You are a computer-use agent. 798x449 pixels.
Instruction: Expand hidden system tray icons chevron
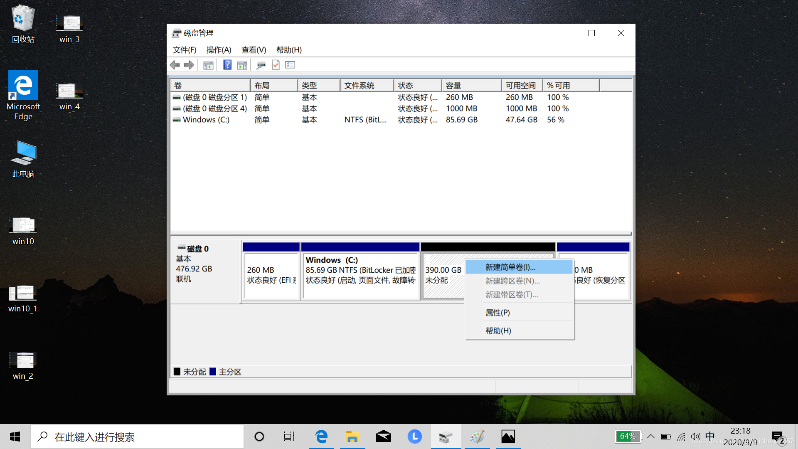[x=651, y=437]
